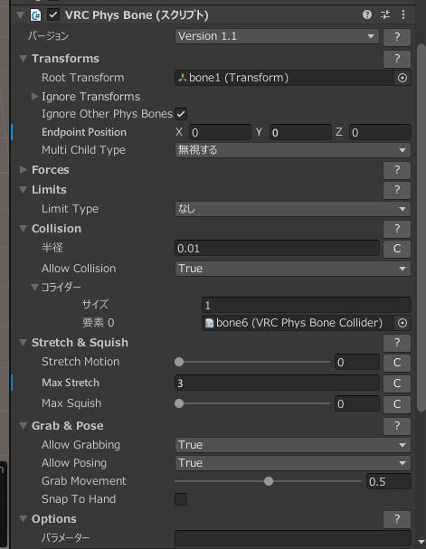
Task: Click curve C button for Max Squish
Action: tap(397, 404)
